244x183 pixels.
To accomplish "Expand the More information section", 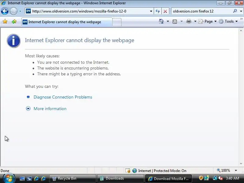I will tap(28, 109).
